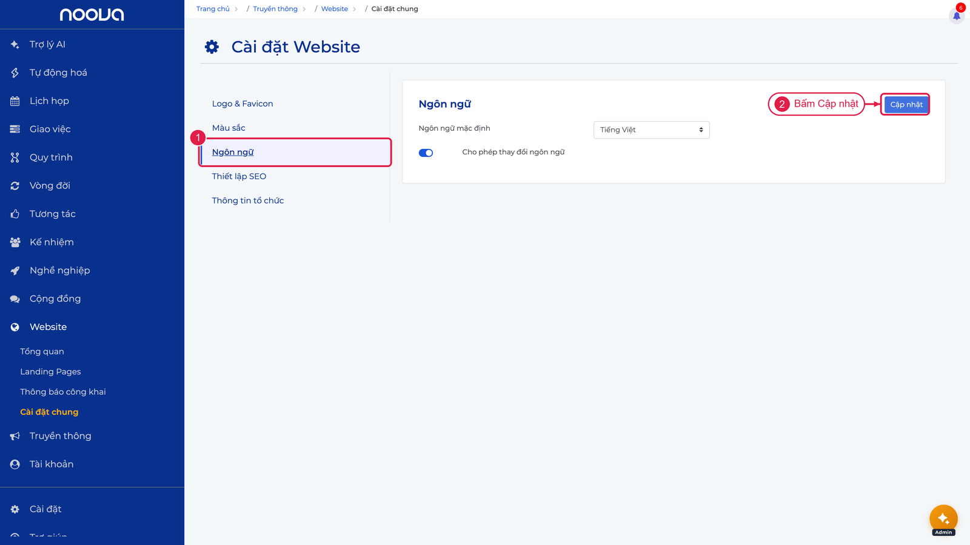Select the Logo & Favicon settings tab
The width and height of the screenshot is (970, 545).
click(242, 104)
